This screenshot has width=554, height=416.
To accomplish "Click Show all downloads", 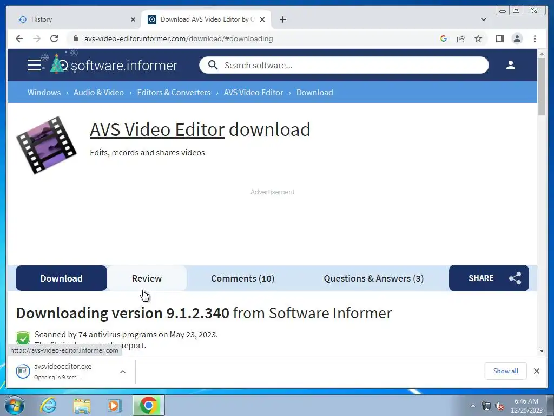I will [x=506, y=370].
